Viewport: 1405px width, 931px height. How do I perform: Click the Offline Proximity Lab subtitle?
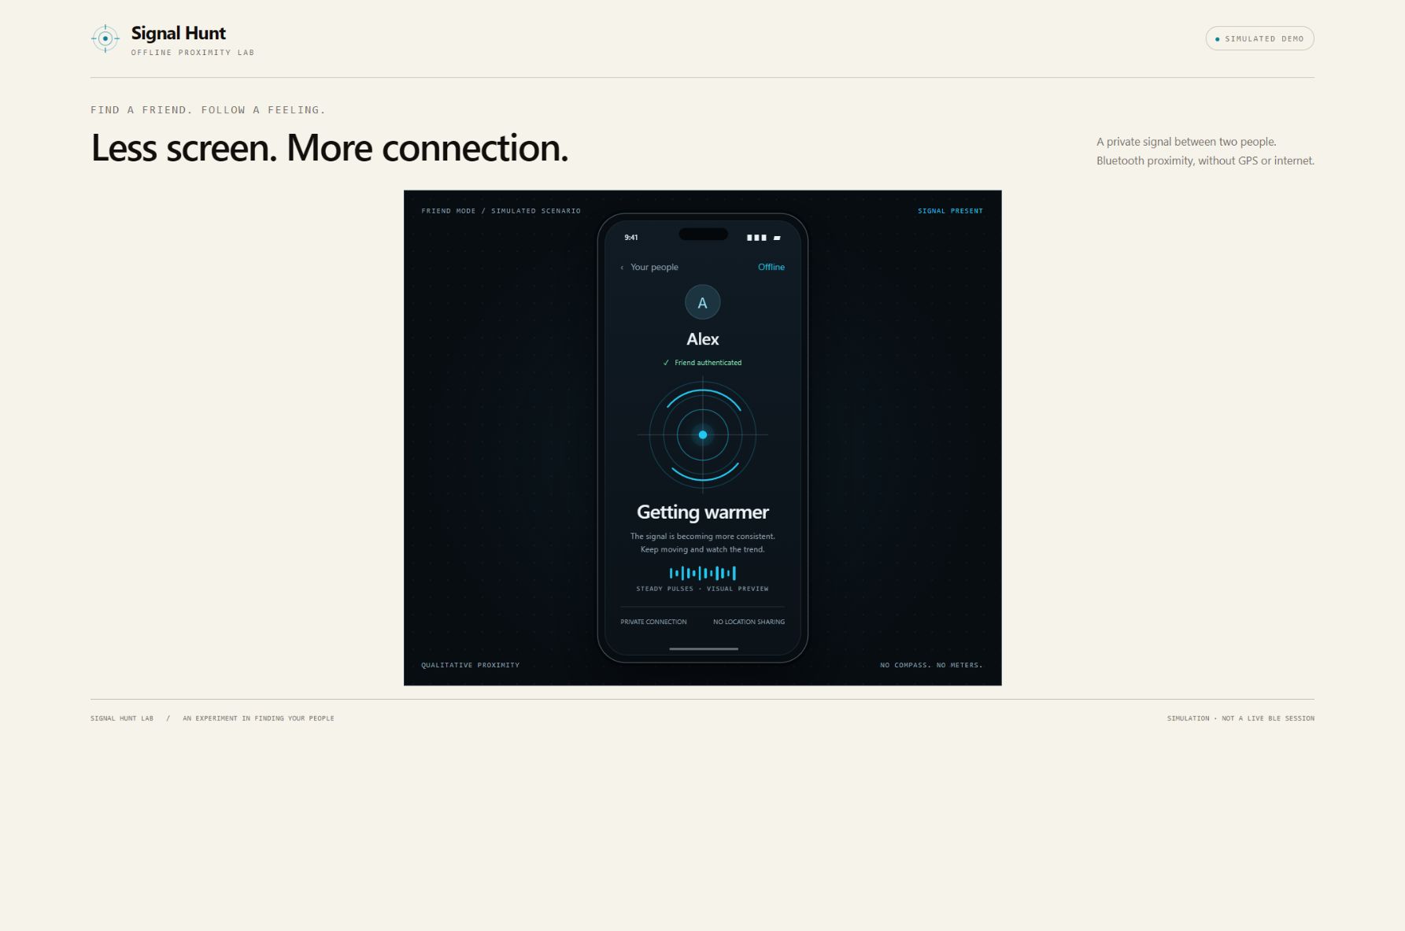click(x=193, y=53)
